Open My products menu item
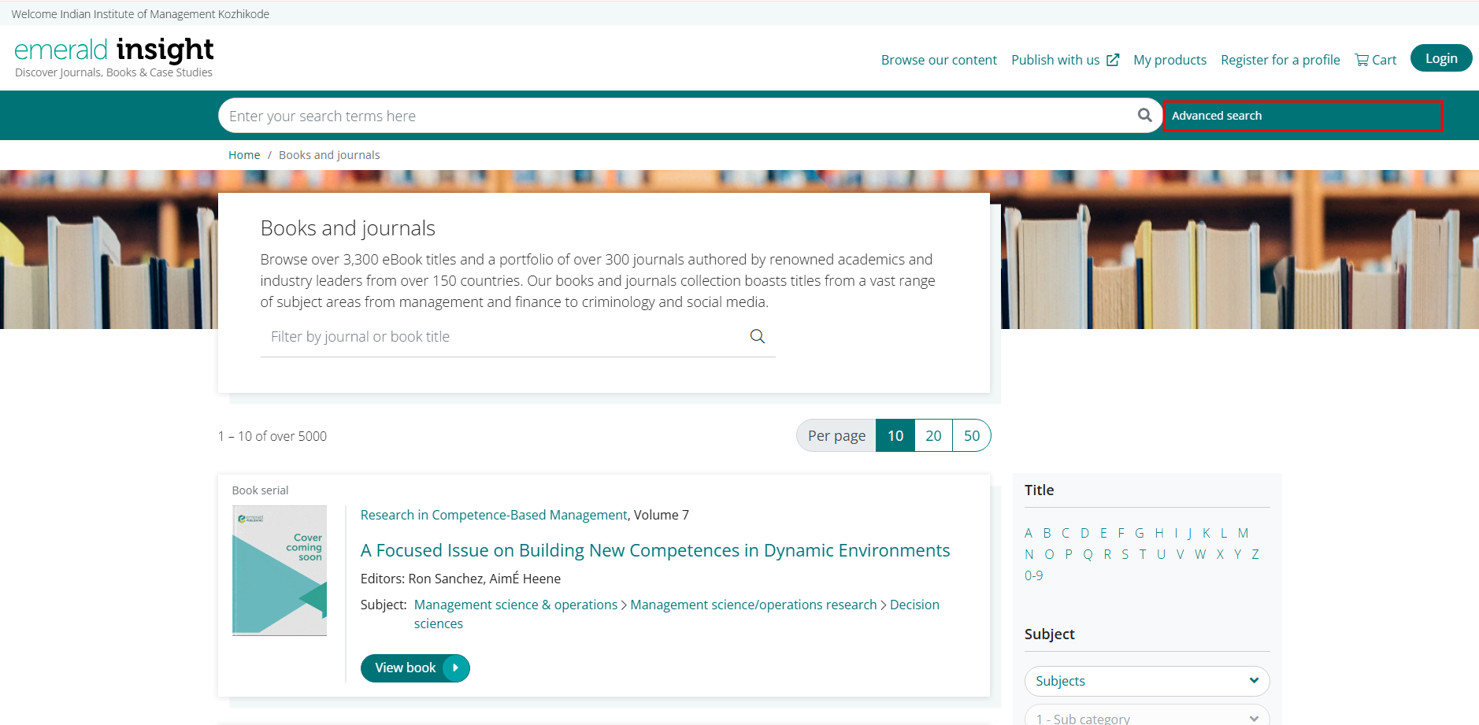The image size is (1479, 725). (1169, 60)
